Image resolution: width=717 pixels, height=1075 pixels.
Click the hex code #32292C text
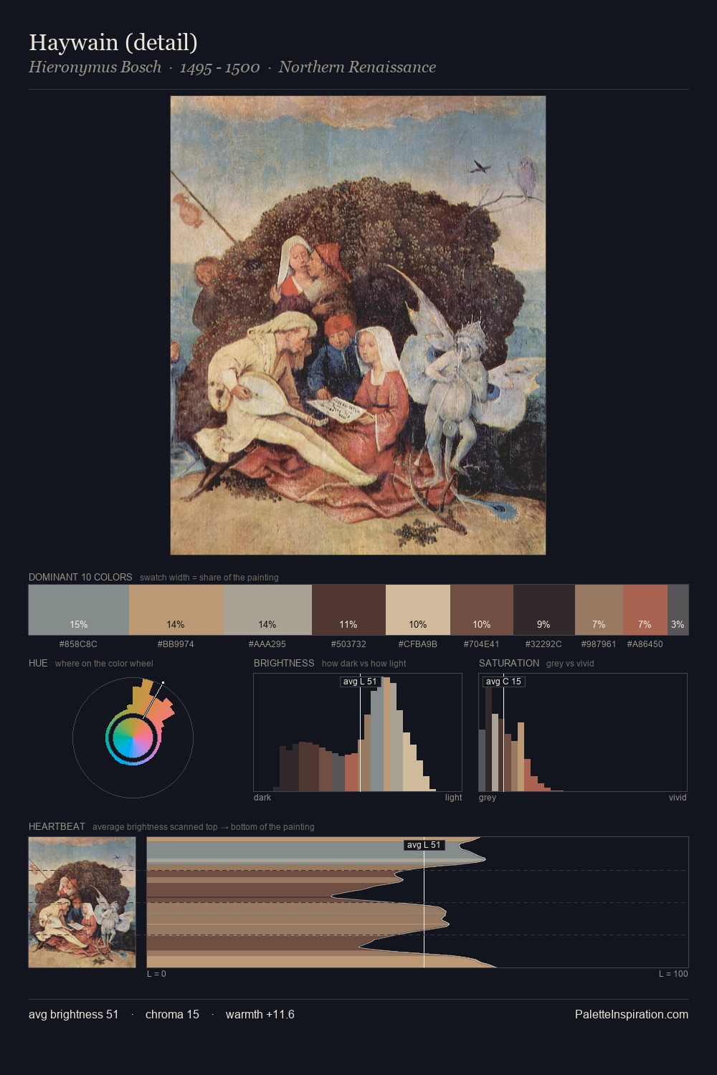pyautogui.click(x=543, y=644)
